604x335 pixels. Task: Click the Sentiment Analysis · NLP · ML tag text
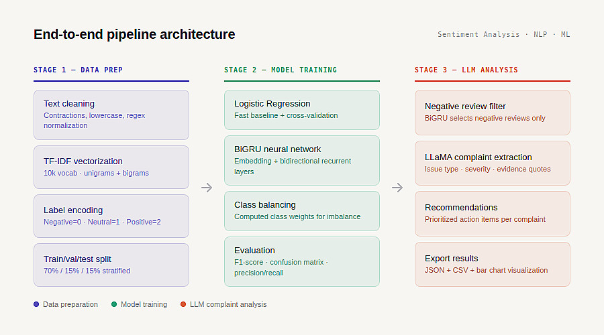[503, 34]
